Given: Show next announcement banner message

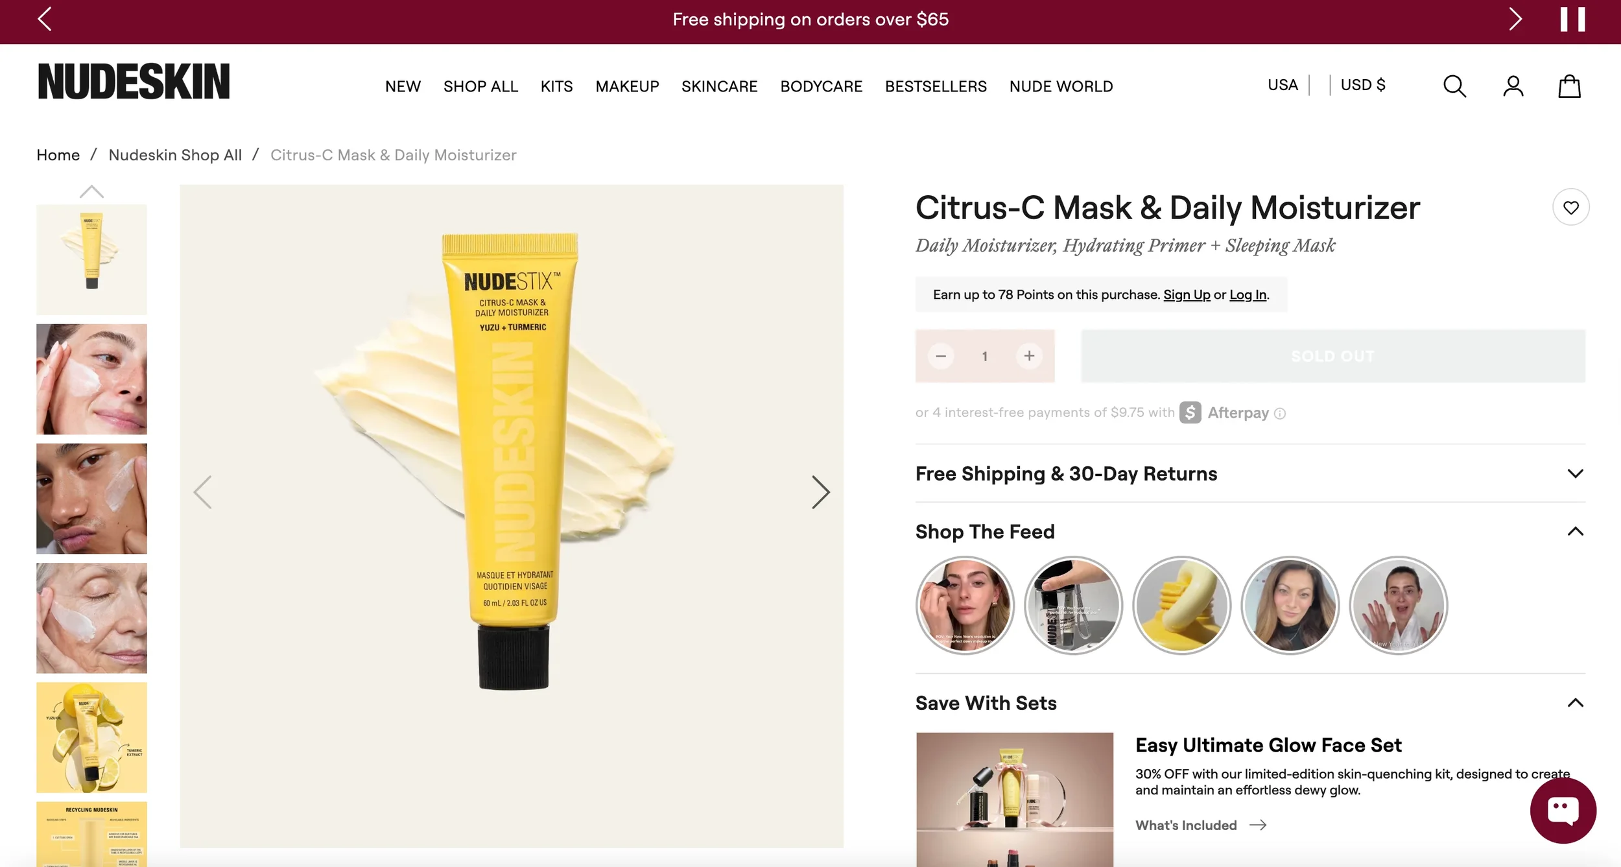Looking at the screenshot, I should pyautogui.click(x=1515, y=19).
